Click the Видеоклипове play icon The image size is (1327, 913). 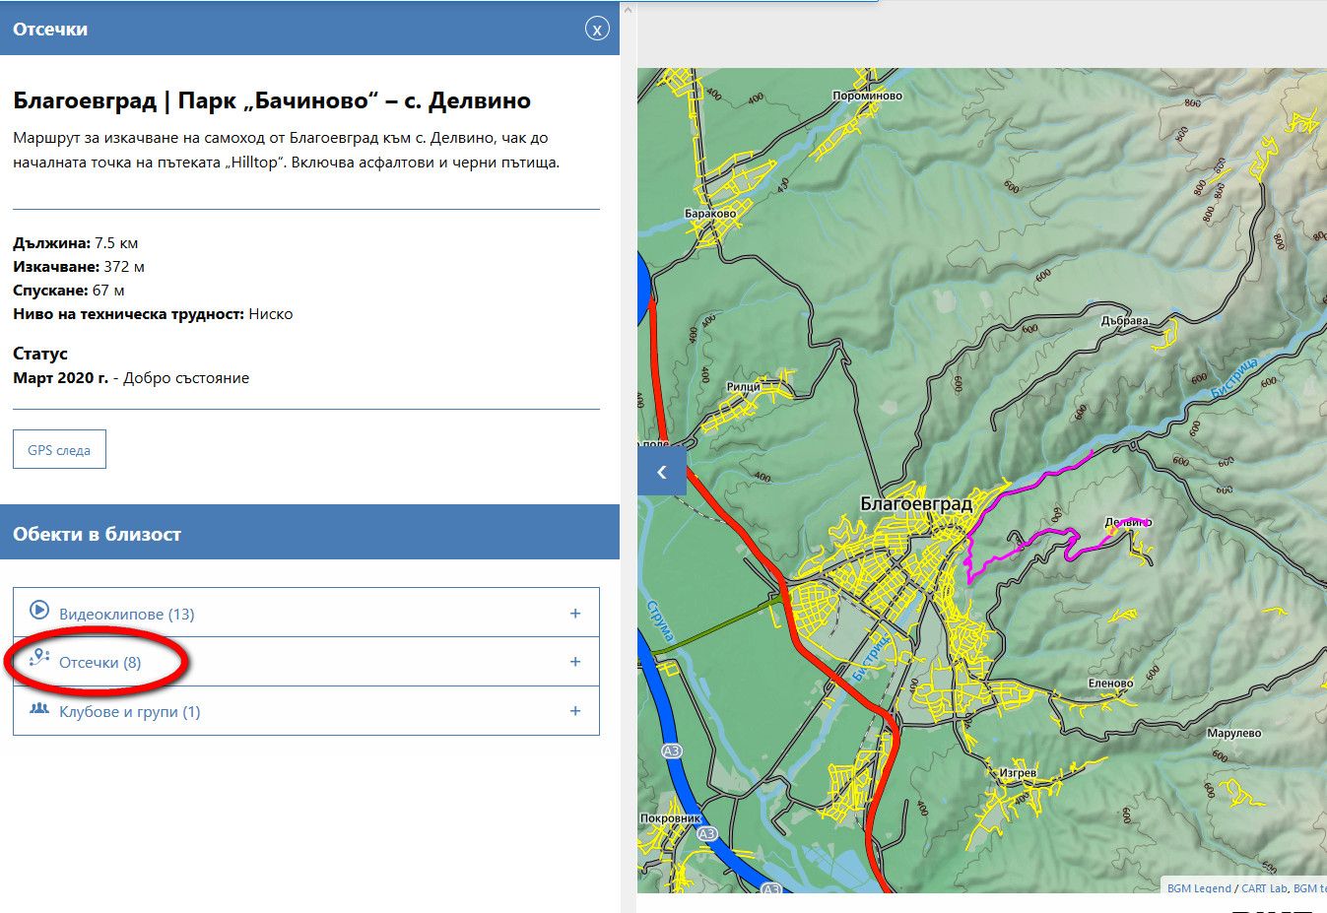click(x=39, y=611)
